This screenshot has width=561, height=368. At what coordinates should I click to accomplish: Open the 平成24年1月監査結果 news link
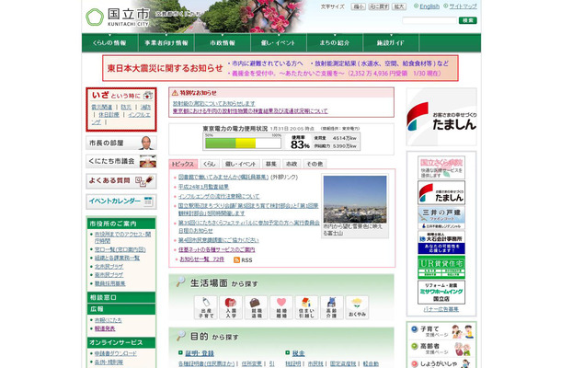(x=203, y=187)
